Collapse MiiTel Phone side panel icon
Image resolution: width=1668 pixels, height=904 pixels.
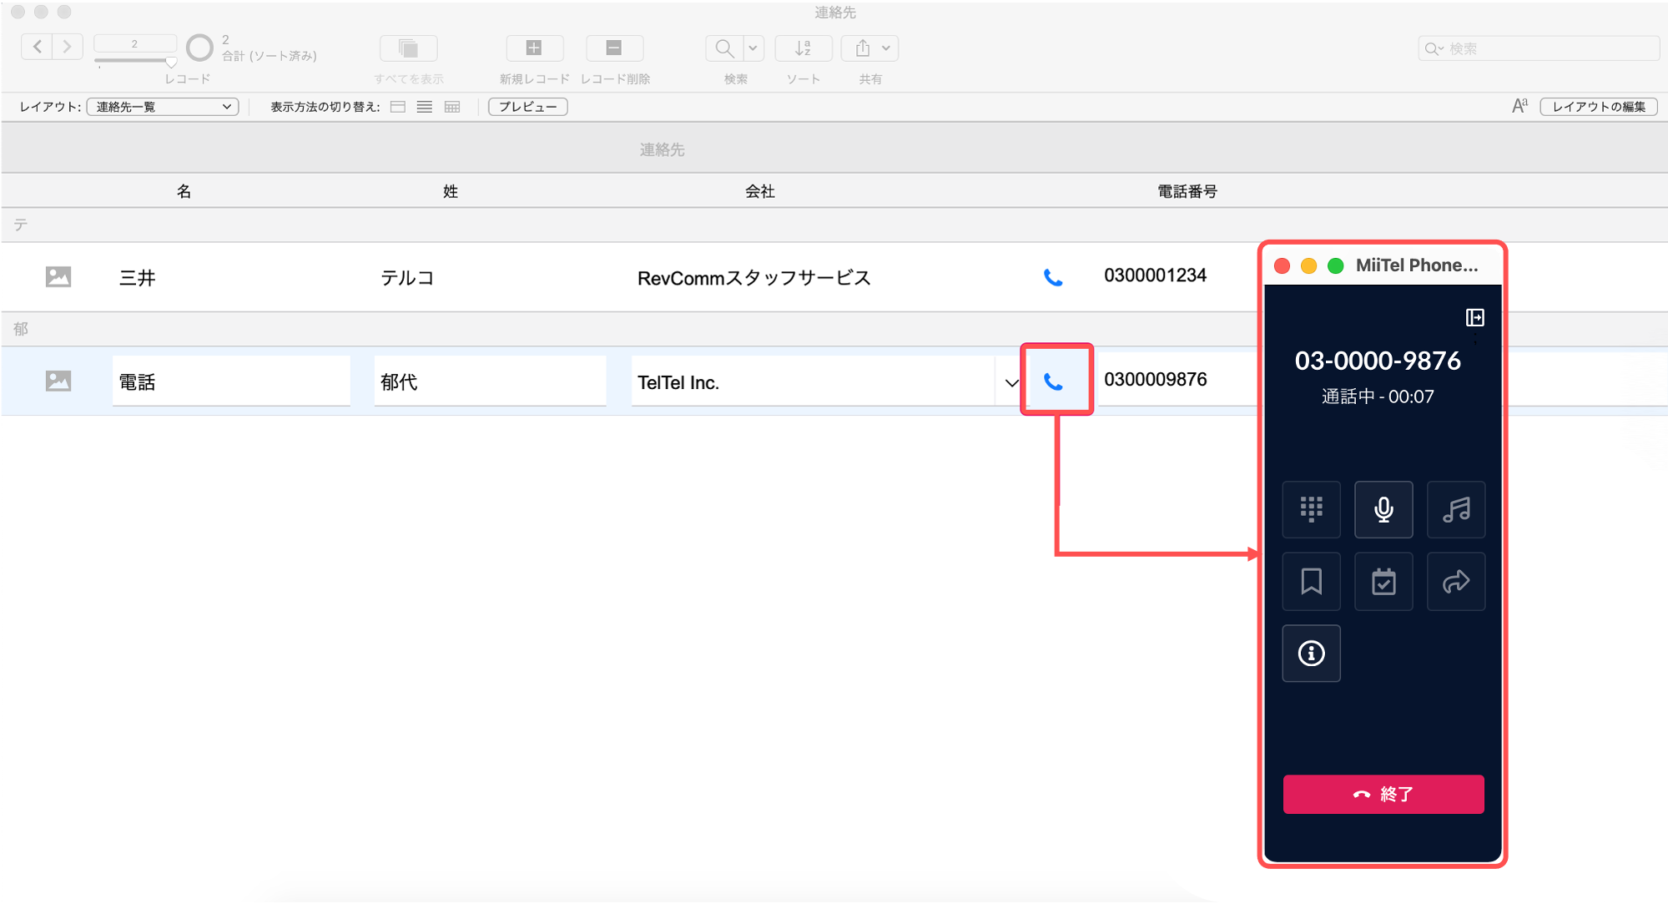tap(1474, 318)
